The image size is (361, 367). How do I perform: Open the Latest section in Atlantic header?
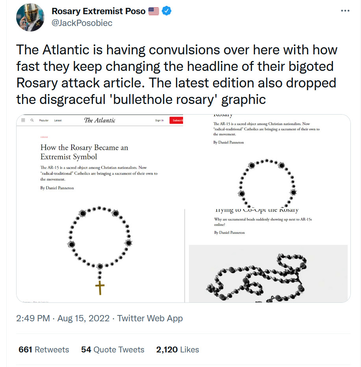click(x=58, y=120)
